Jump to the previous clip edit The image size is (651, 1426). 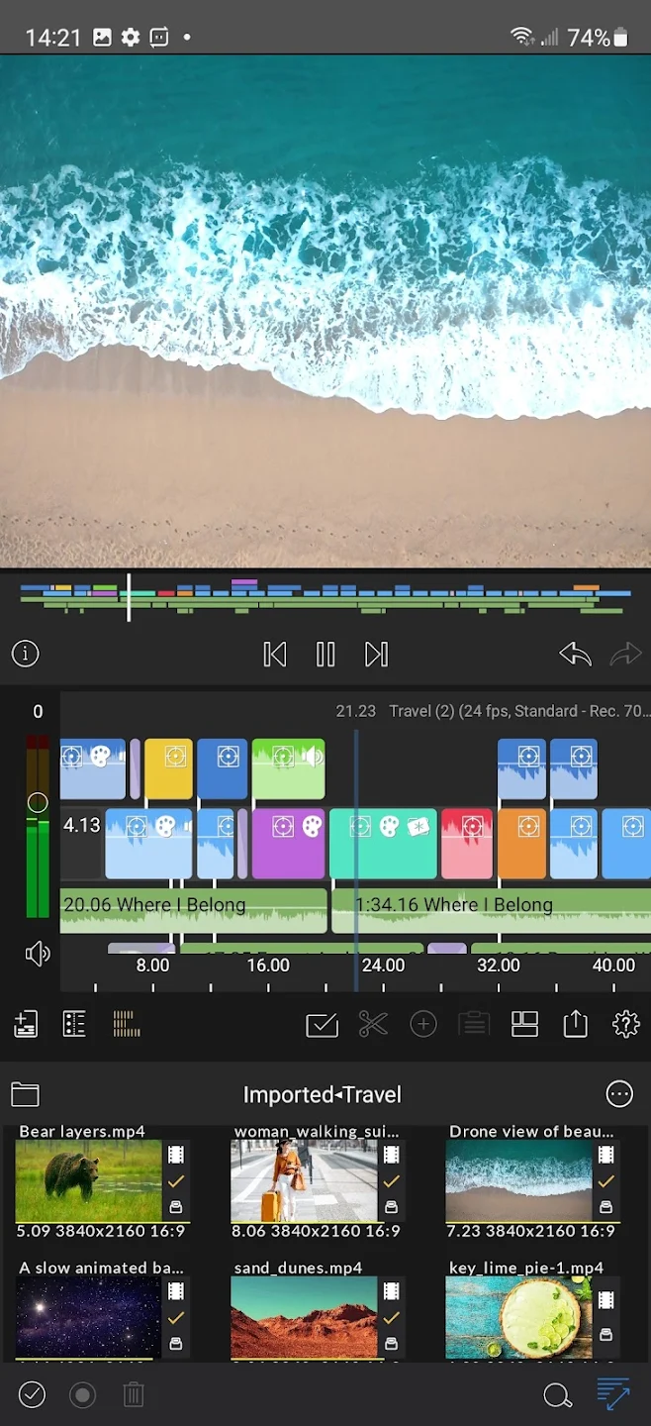point(275,655)
